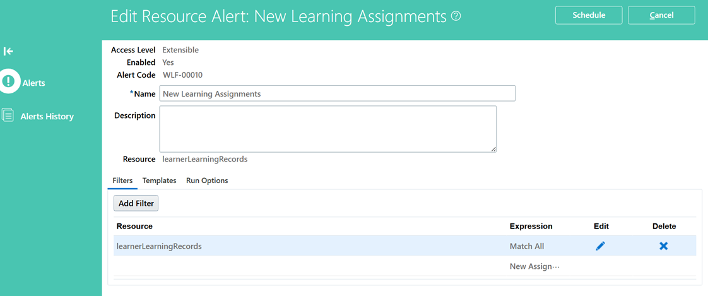Click the Schedule button
Screen dimensions: 708x296
tap(589, 15)
